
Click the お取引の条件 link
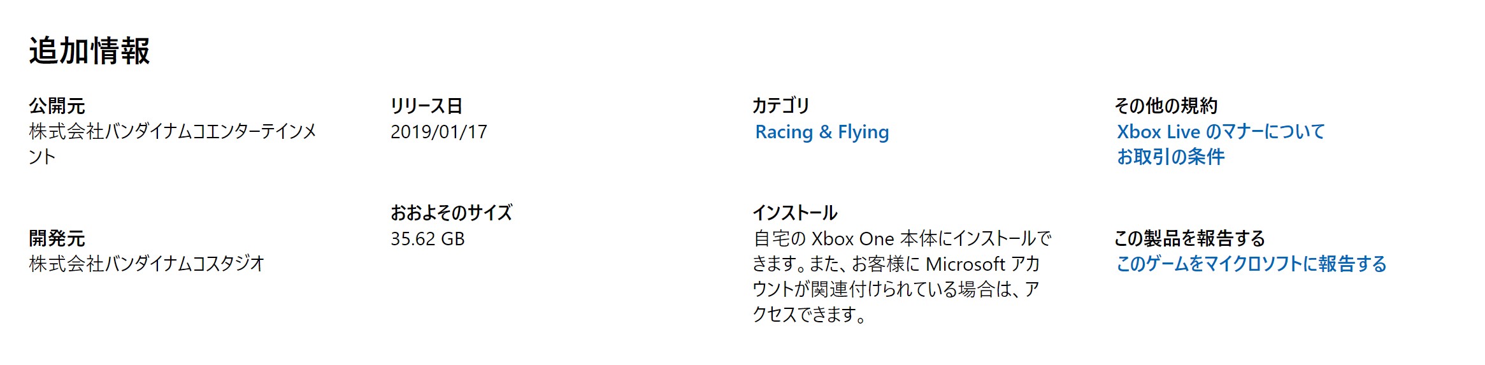coord(1170,157)
